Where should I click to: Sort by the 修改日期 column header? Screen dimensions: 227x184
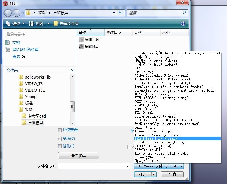118,32
